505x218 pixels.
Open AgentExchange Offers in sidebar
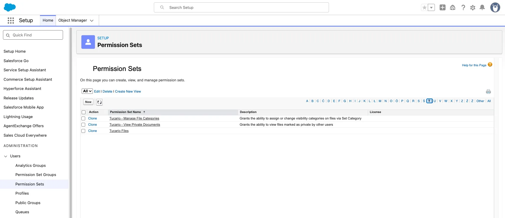[24, 126]
